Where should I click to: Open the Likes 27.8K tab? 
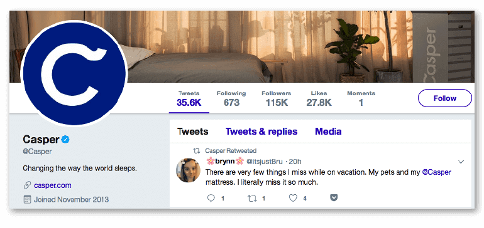coord(319,99)
